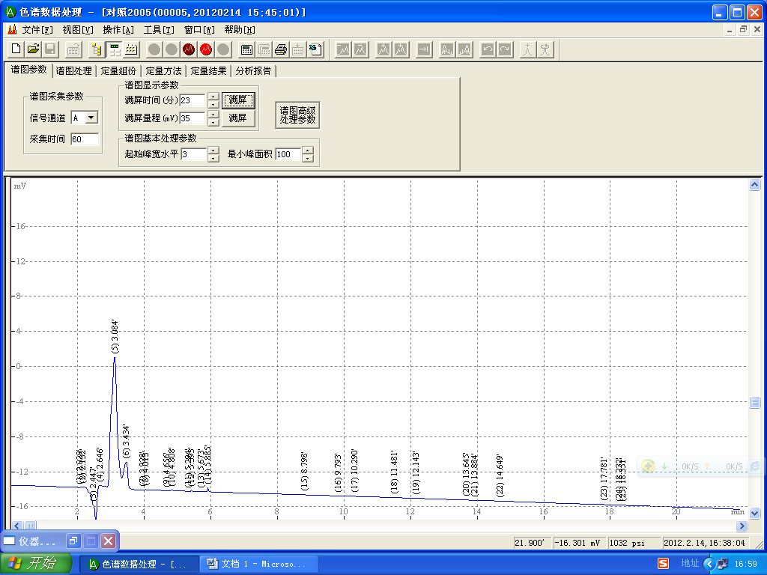
Task: Click the 谱图高级处理参数 button
Action: click(297, 115)
